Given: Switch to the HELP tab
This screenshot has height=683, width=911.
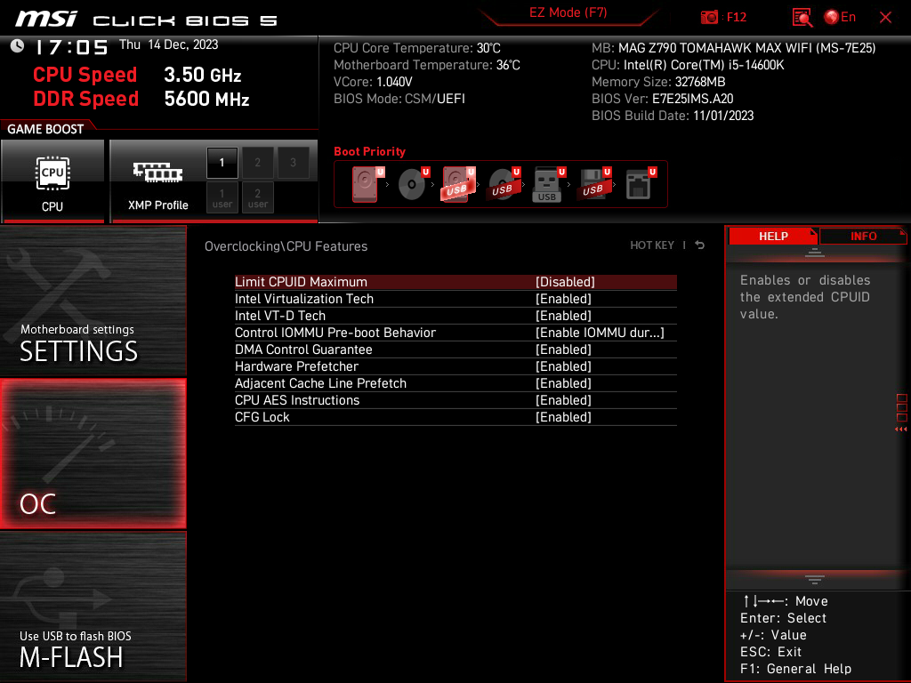Looking at the screenshot, I should tap(773, 237).
